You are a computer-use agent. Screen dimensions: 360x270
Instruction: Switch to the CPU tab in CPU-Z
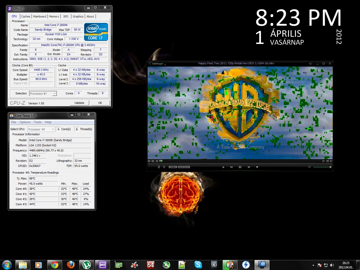point(14,16)
